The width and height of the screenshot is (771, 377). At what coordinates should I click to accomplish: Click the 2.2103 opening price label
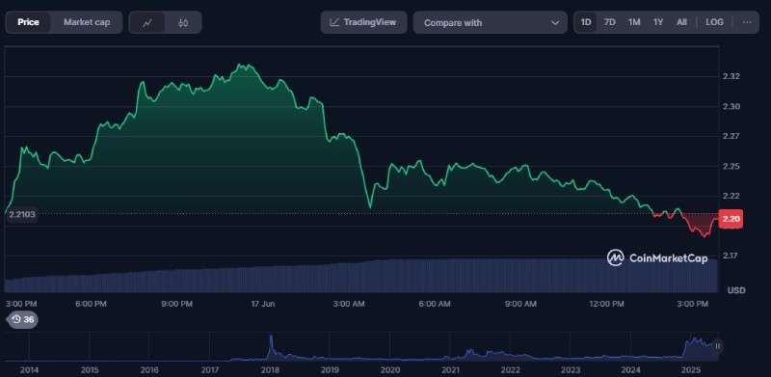(21, 215)
